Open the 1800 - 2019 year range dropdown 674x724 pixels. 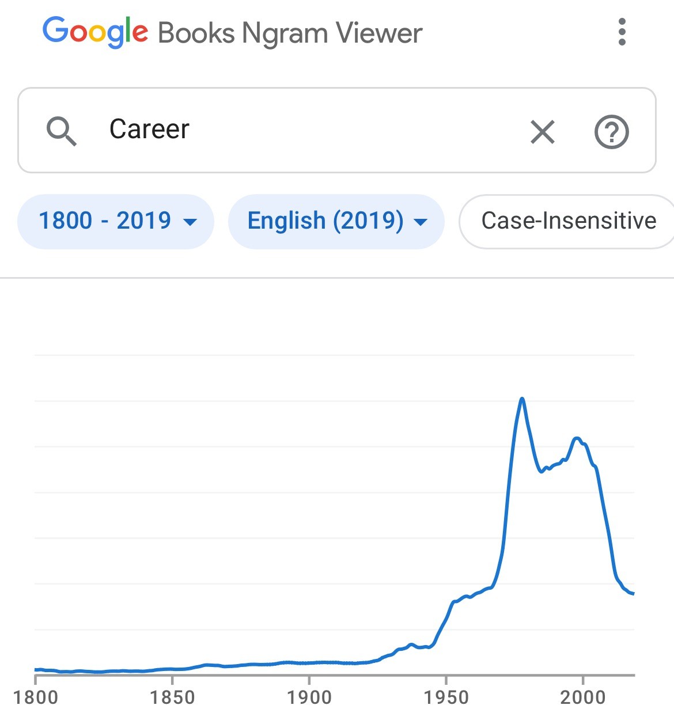(x=116, y=221)
